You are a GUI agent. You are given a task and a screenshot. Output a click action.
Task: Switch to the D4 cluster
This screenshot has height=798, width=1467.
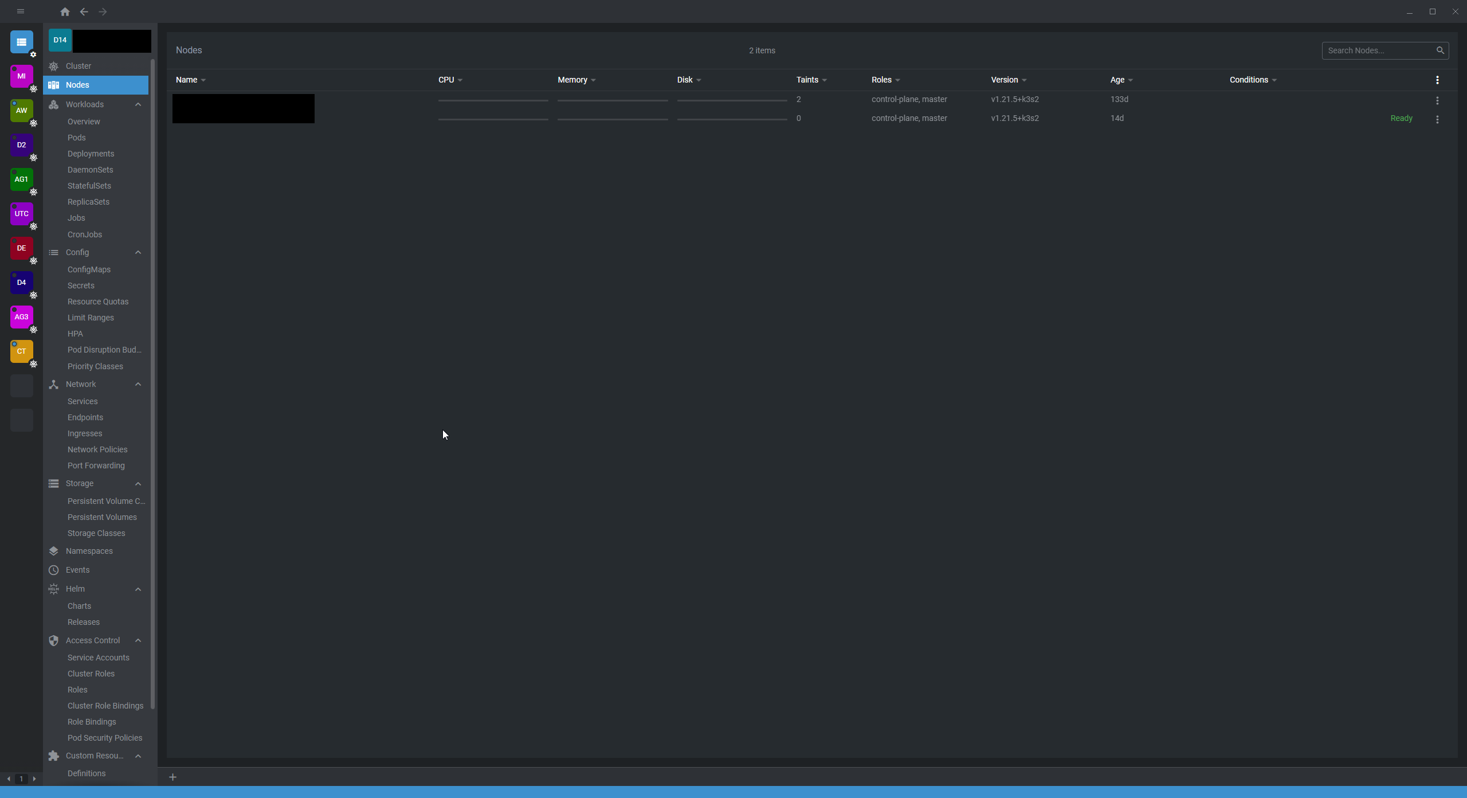[21, 282]
